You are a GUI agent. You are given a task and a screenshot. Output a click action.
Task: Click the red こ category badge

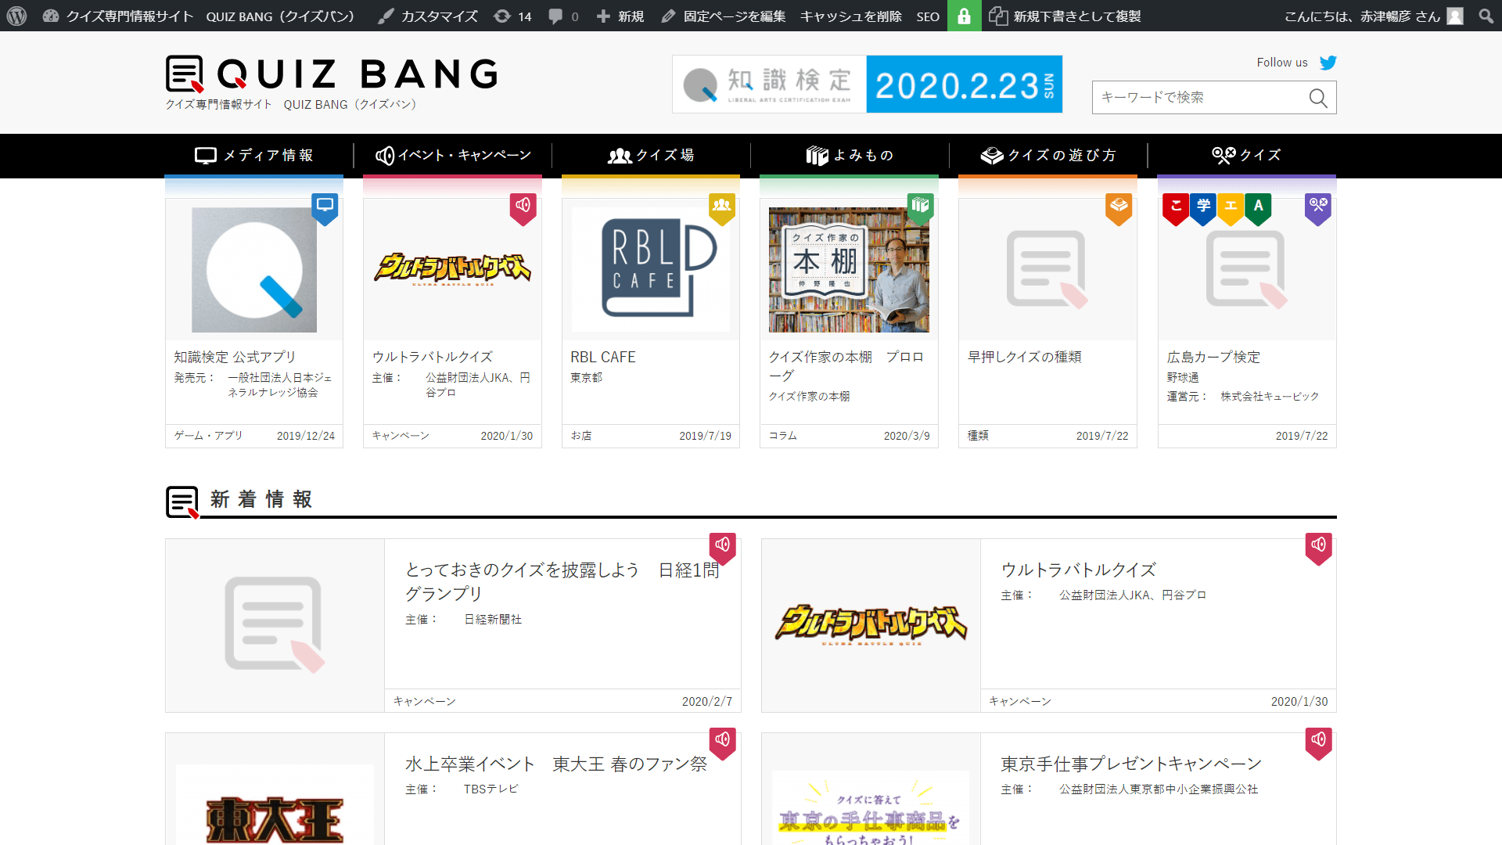coord(1175,207)
